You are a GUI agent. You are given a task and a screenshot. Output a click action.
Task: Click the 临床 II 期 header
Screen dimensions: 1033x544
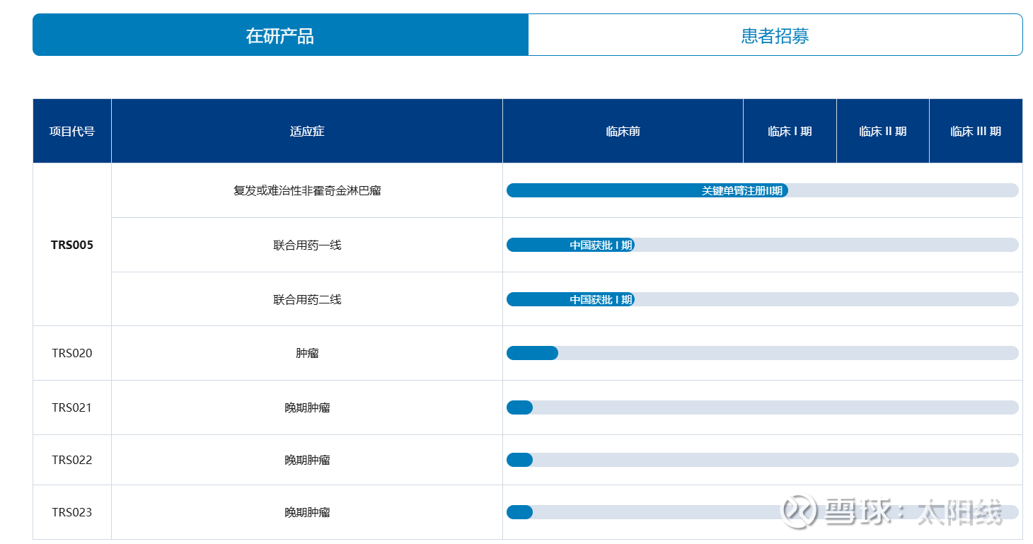pos(883,131)
